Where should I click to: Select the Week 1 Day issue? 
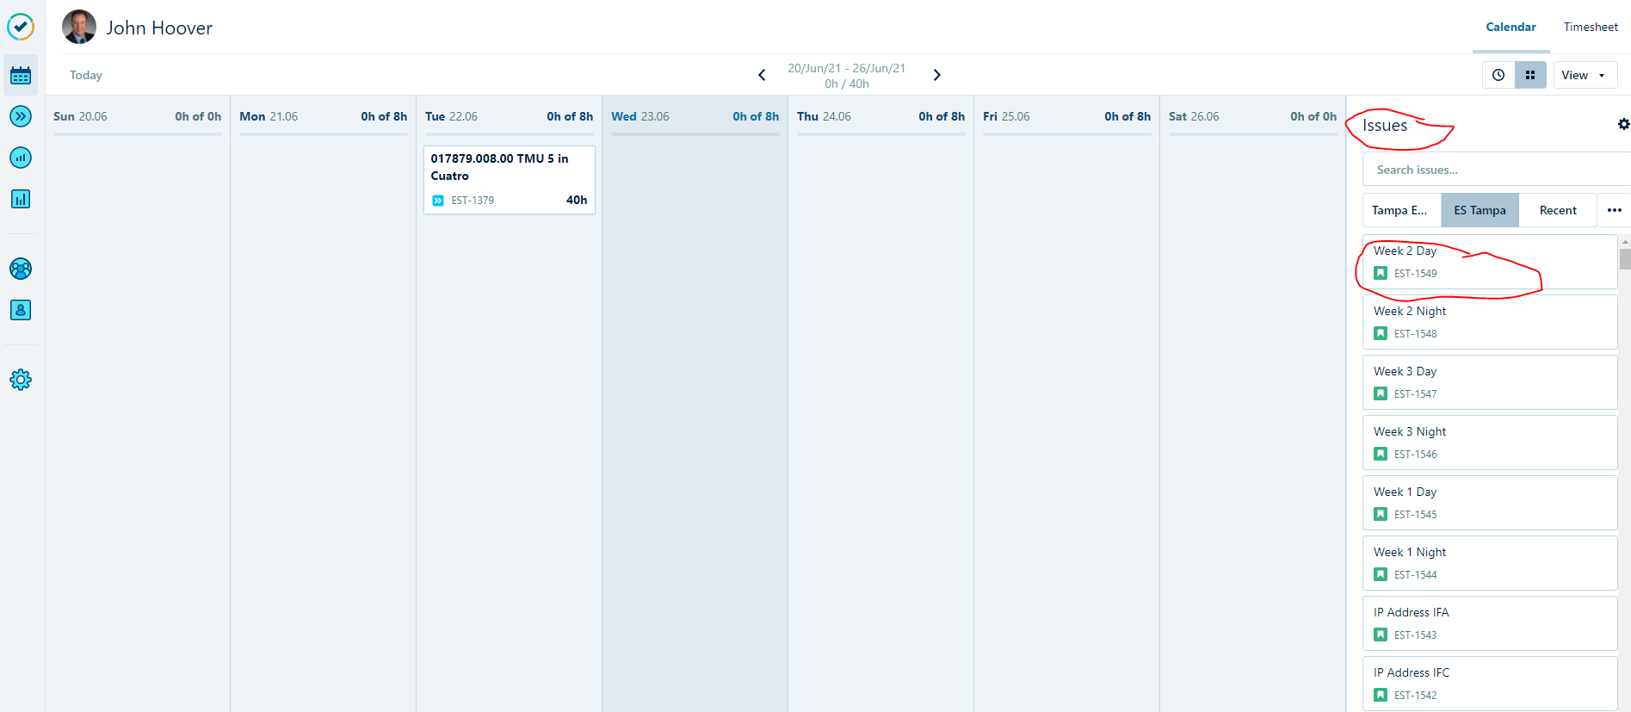tap(1490, 503)
